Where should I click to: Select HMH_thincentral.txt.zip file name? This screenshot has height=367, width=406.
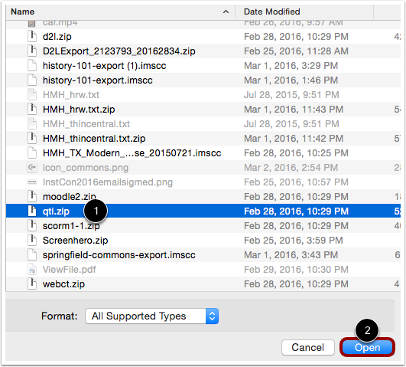tap(94, 139)
